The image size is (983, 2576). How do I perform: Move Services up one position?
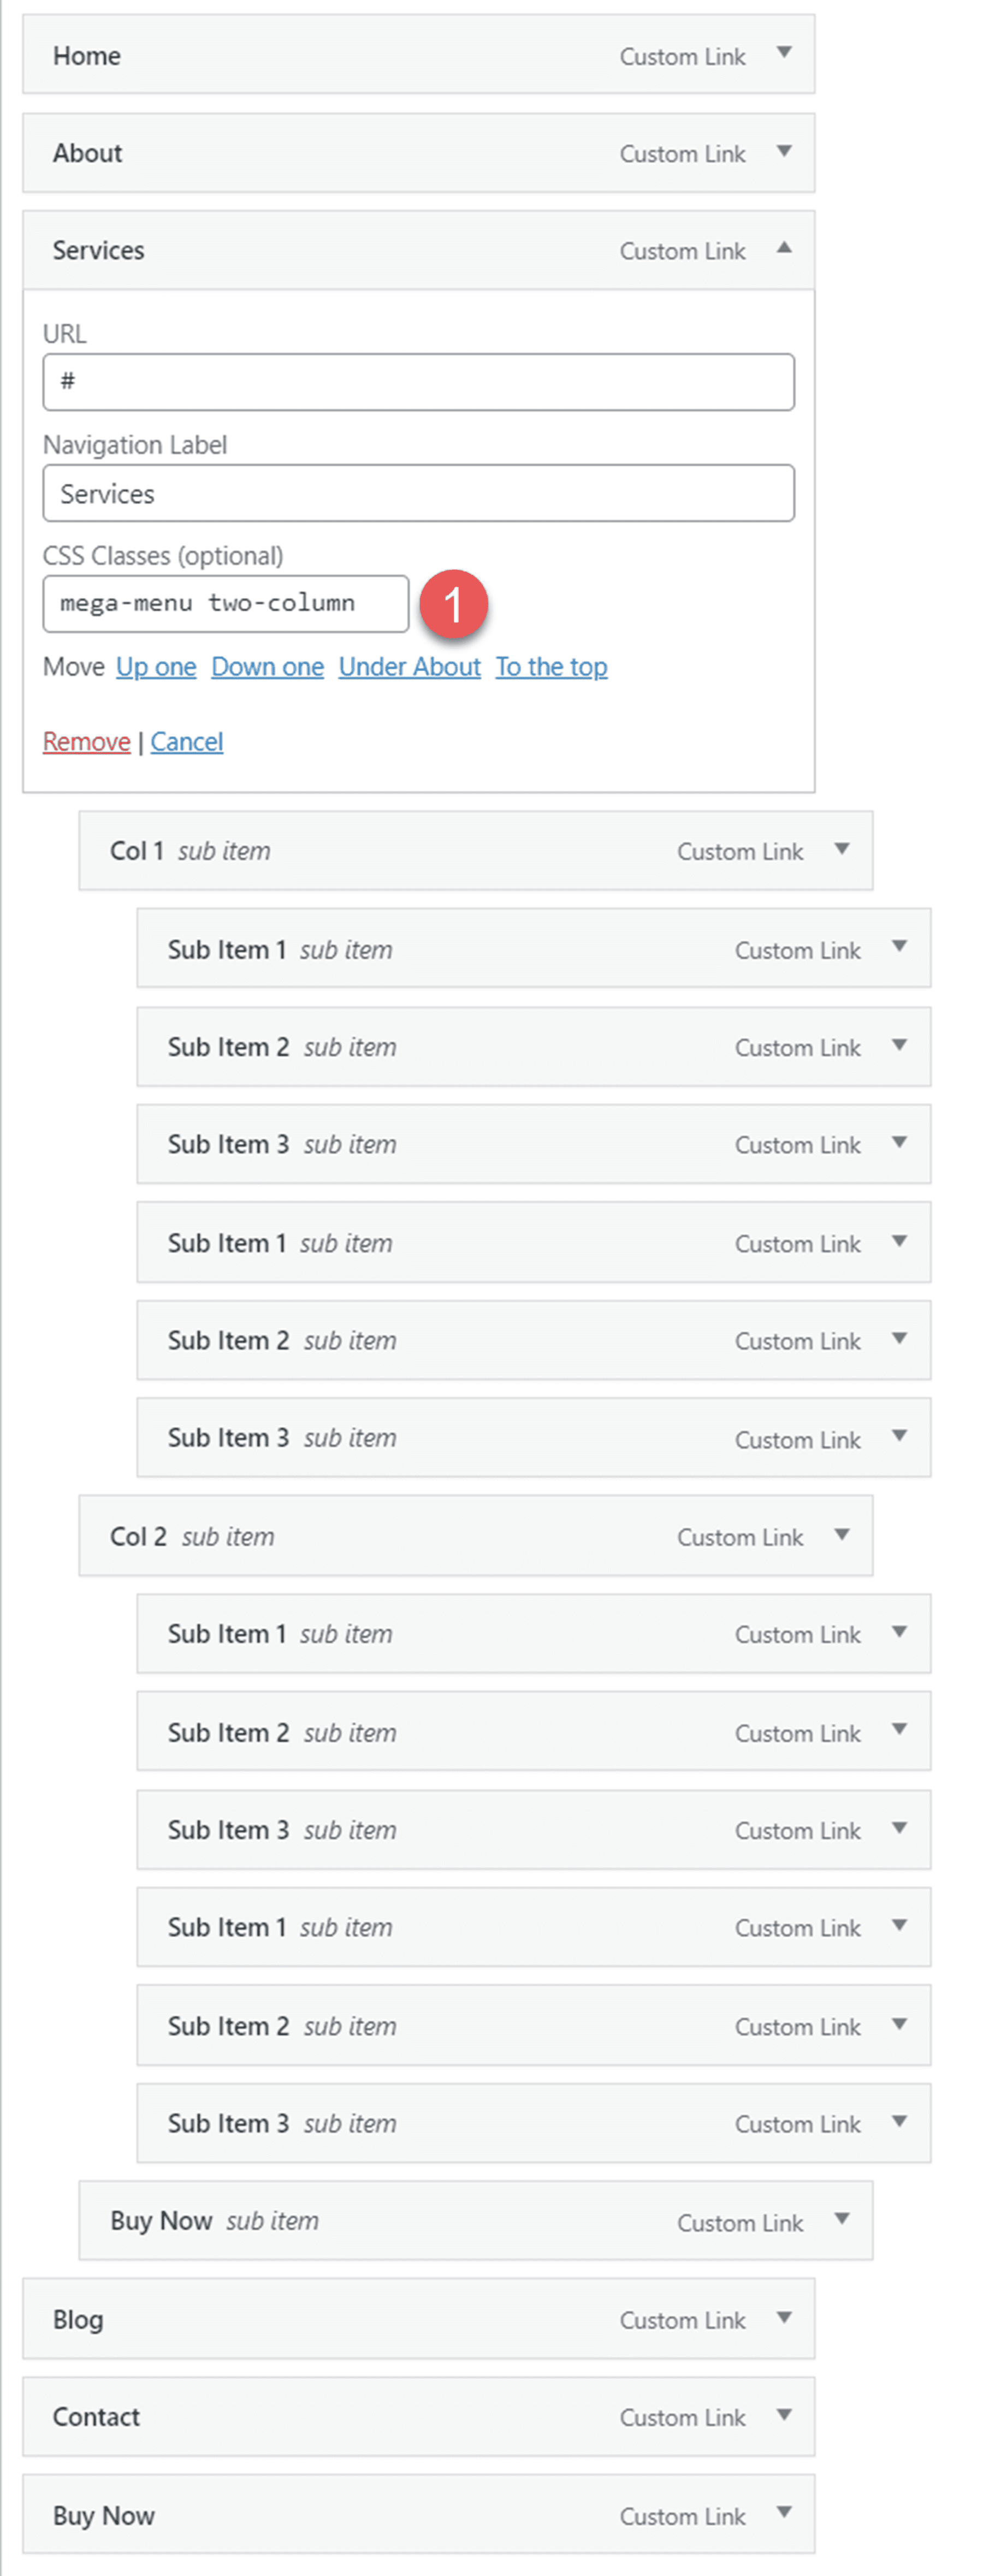[155, 666]
